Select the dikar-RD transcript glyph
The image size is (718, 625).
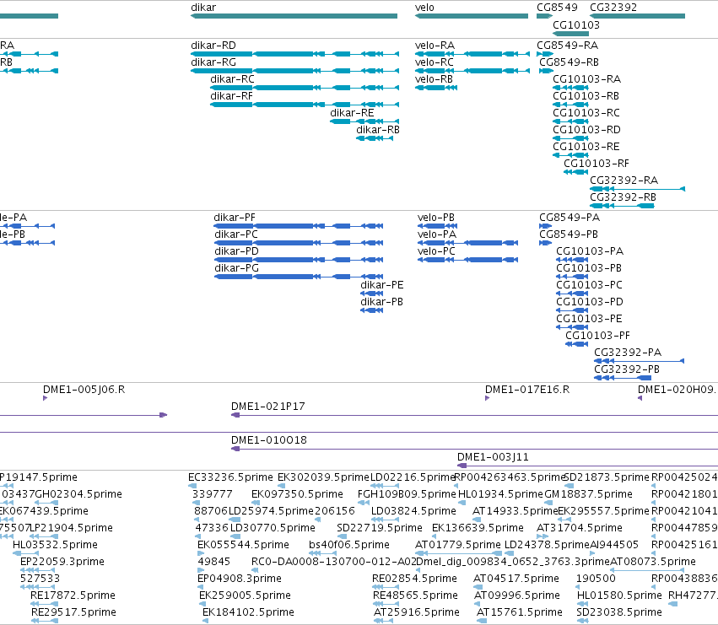(x=295, y=54)
